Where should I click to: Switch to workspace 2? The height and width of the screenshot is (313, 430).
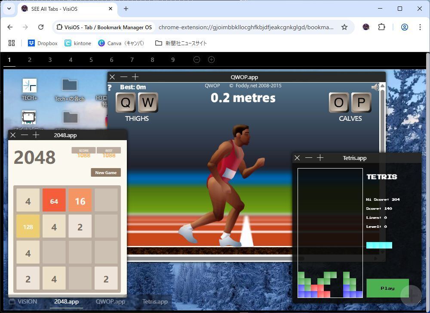[x=30, y=60]
